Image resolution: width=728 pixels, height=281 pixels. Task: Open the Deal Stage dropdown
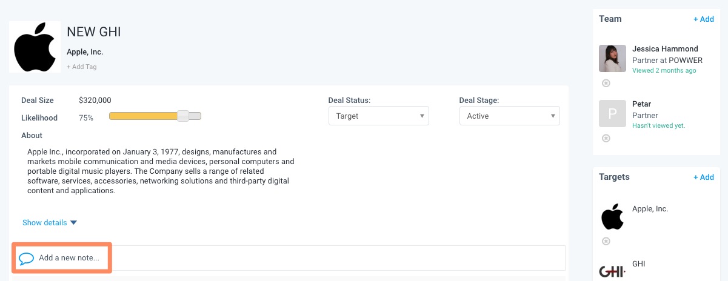tap(509, 116)
